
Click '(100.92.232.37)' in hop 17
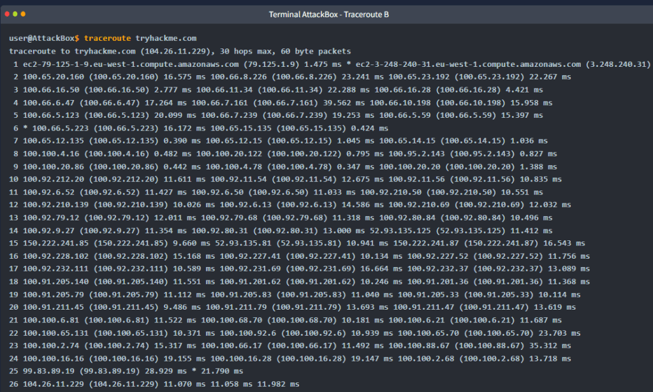pos(508,269)
